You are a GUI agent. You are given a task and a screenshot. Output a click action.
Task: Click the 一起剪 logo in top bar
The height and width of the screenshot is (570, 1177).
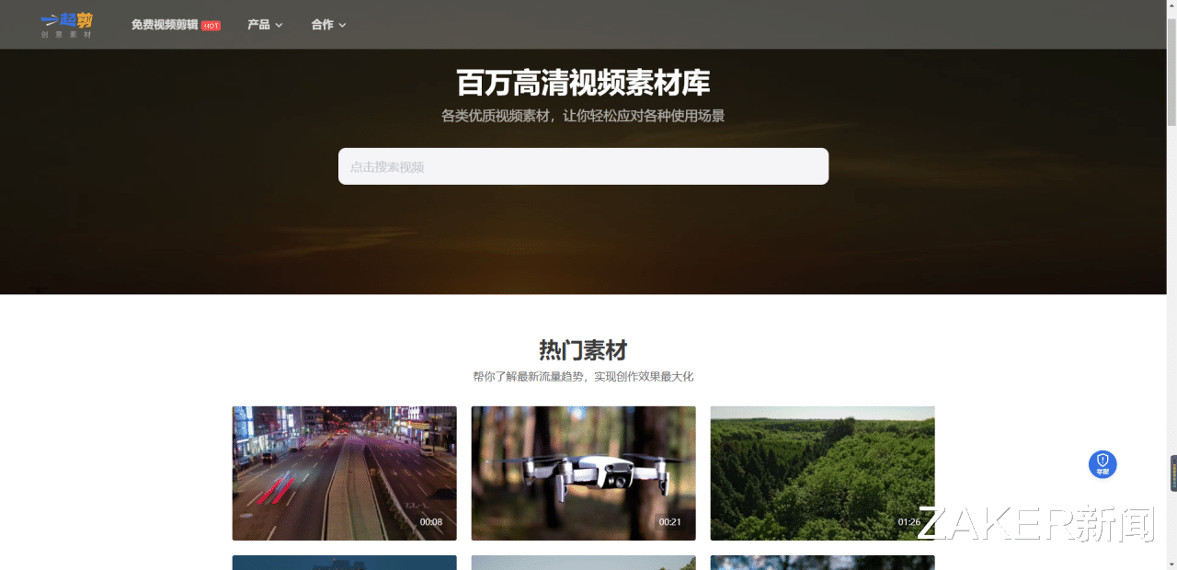[66, 24]
